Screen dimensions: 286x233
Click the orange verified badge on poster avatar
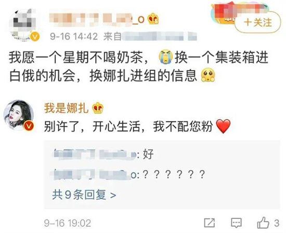35,37
